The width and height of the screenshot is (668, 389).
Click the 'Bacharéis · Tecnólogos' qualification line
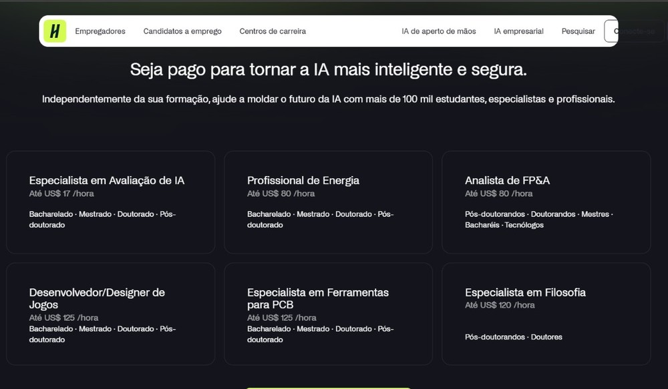pyautogui.click(x=504, y=225)
